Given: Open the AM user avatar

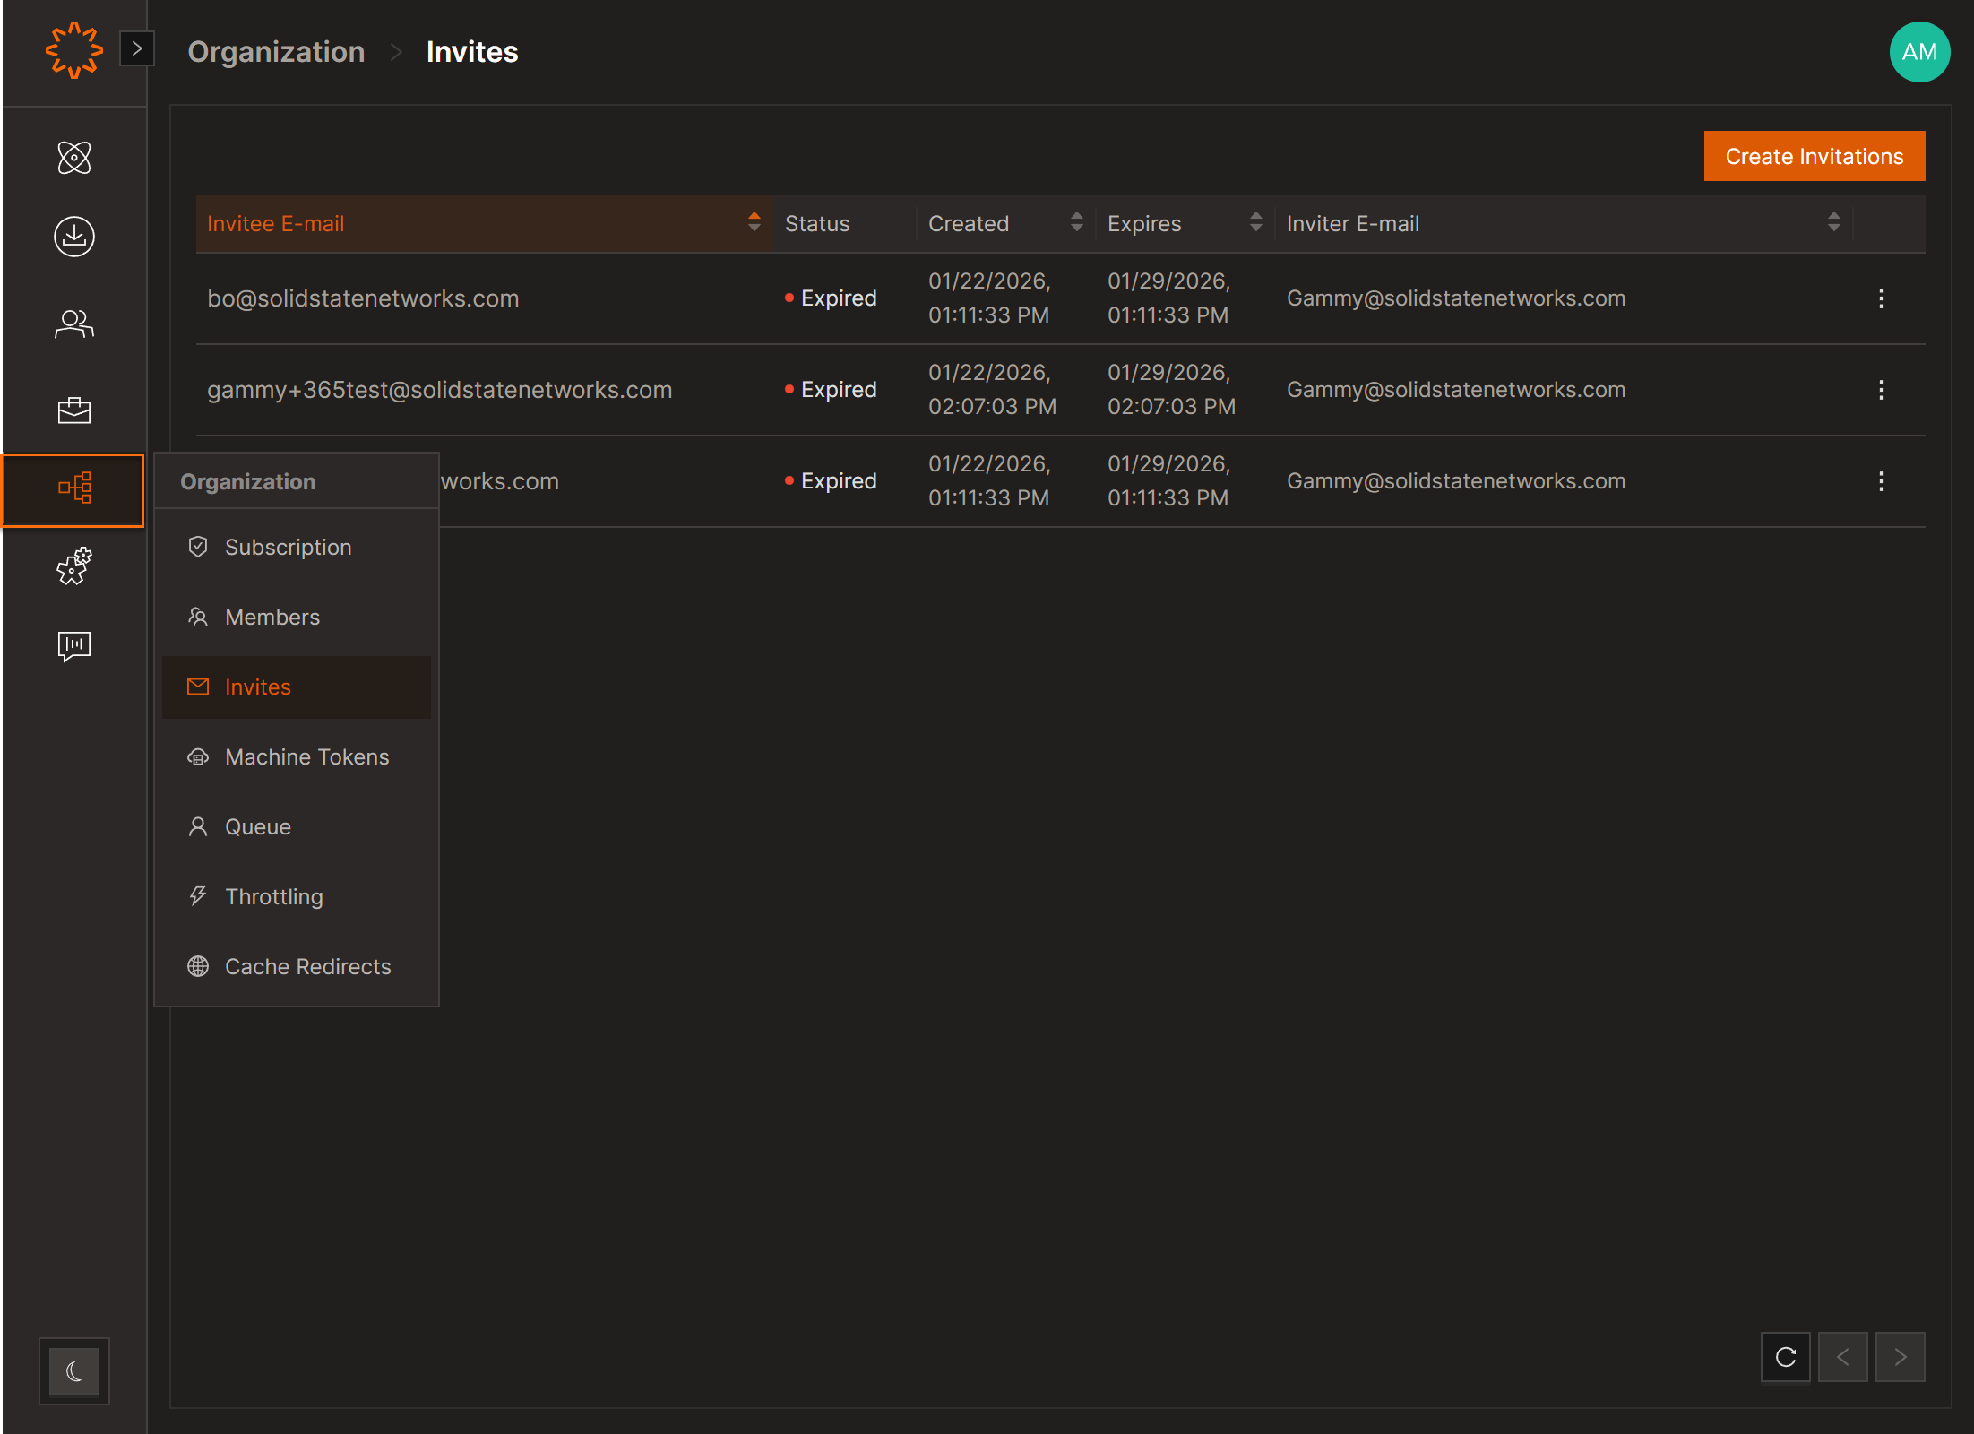Looking at the screenshot, I should (1918, 52).
